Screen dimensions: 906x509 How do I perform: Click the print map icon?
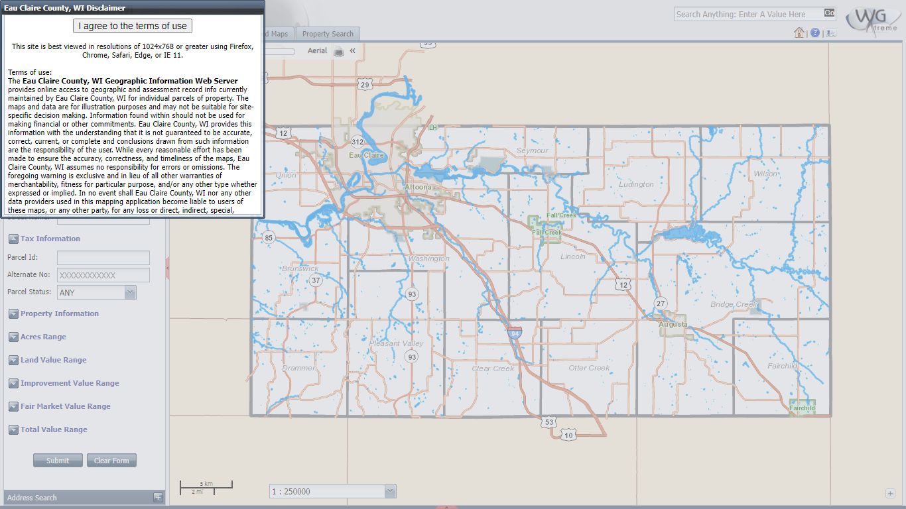coord(338,51)
